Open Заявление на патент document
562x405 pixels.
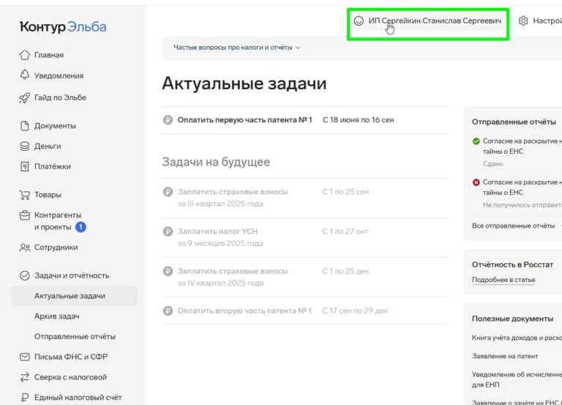pos(505,356)
